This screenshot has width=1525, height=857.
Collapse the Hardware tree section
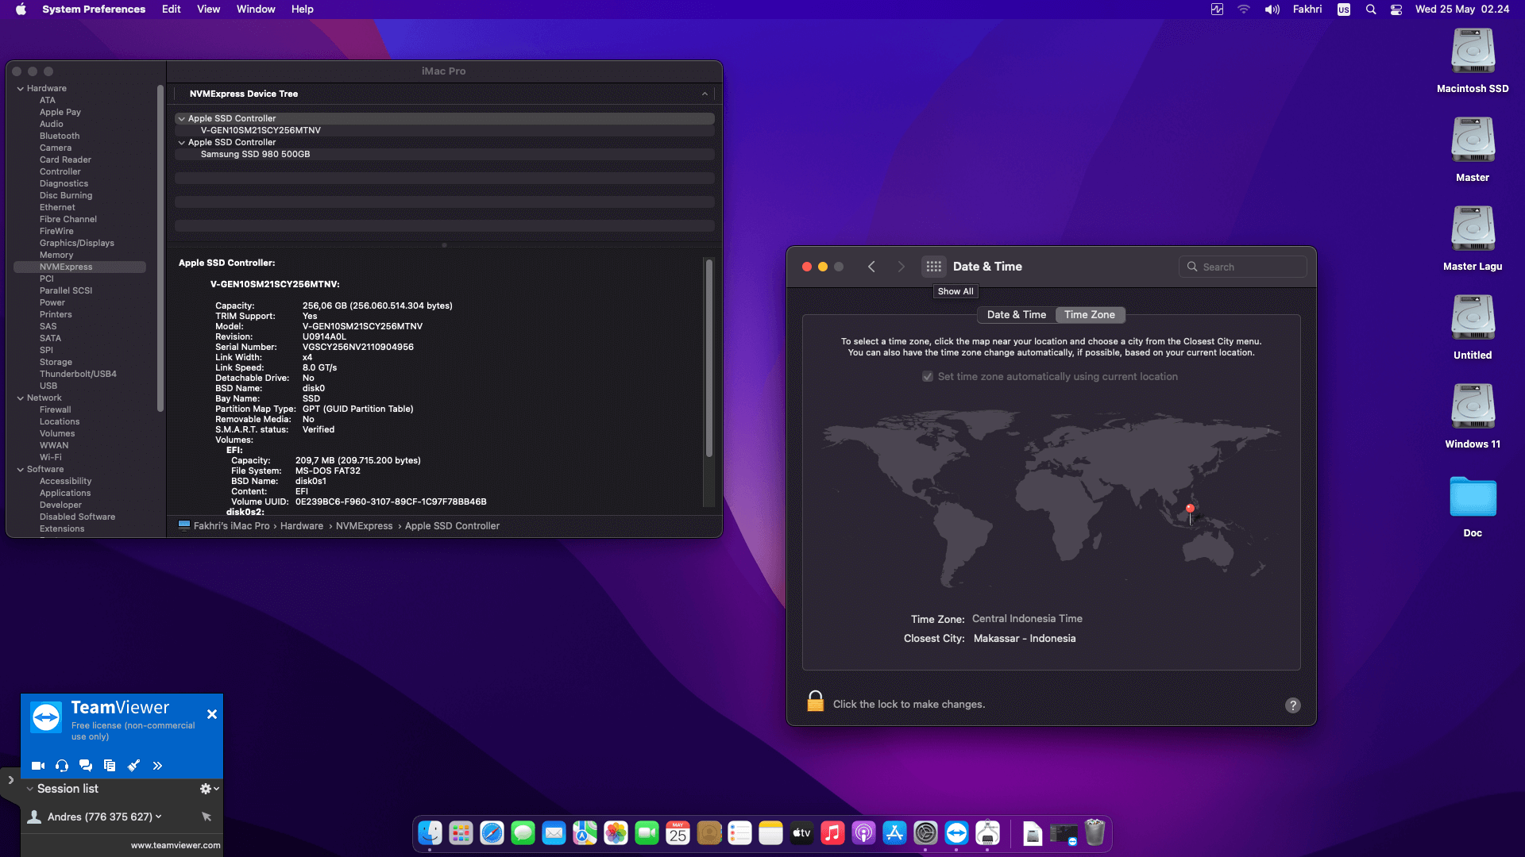pos(21,89)
